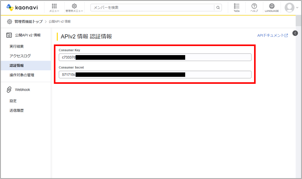Click the APIv2 情報 認証情報 heading
The width and height of the screenshot is (302, 179).
[86, 36]
